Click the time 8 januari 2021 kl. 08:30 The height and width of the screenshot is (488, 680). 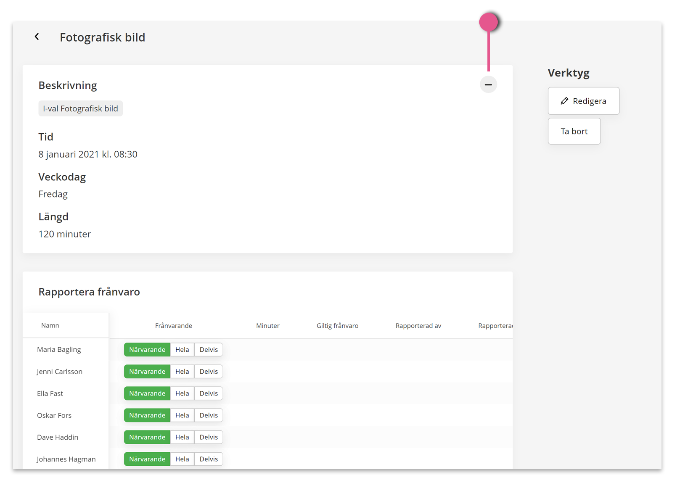88,154
